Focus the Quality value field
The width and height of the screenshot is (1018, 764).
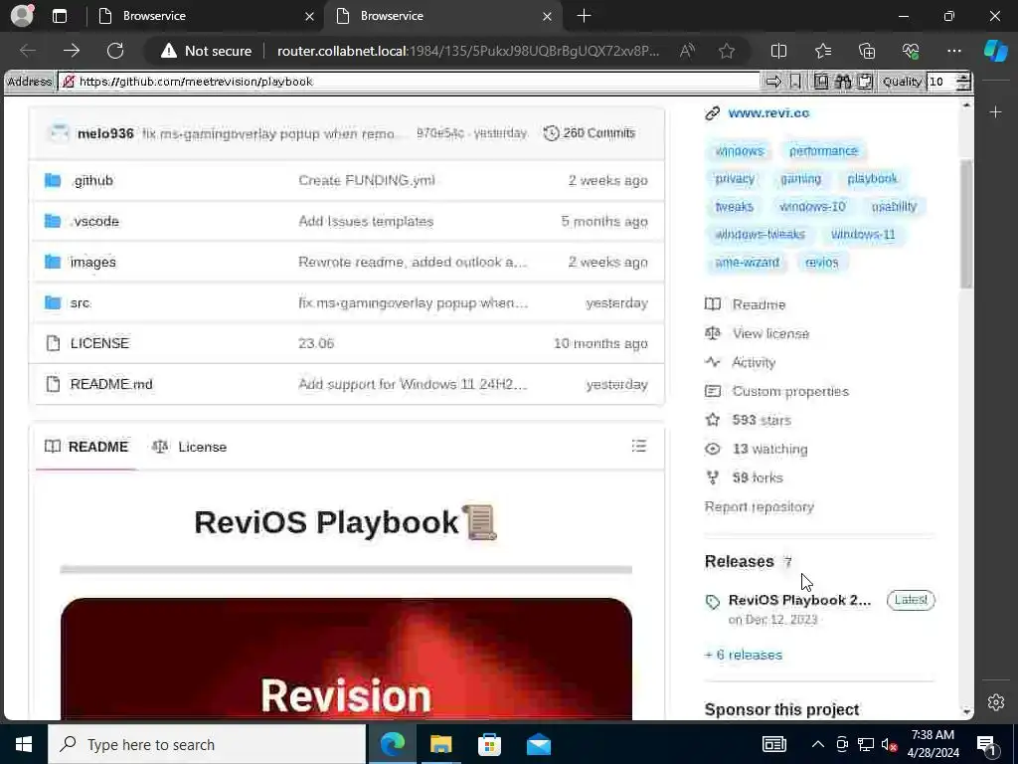point(942,82)
